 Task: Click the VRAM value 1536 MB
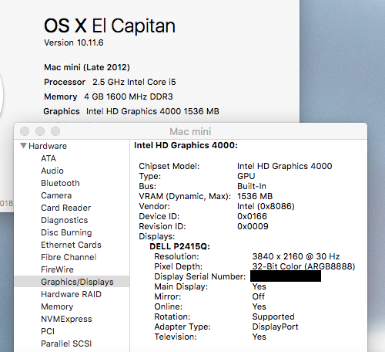click(255, 196)
